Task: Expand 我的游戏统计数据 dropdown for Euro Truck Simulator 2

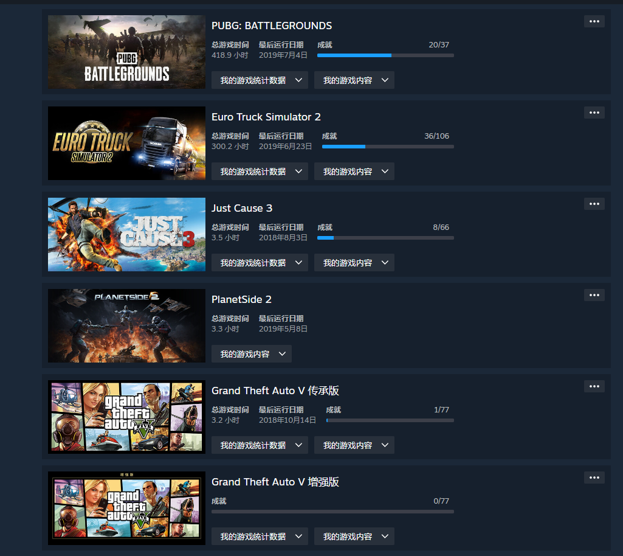Action: pyautogui.click(x=260, y=172)
